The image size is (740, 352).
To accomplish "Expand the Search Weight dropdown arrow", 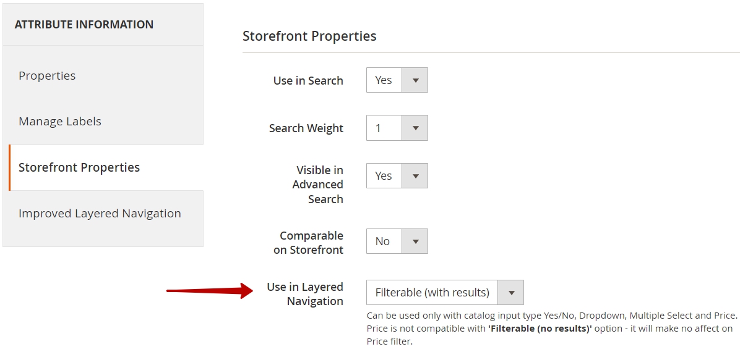I will (415, 128).
